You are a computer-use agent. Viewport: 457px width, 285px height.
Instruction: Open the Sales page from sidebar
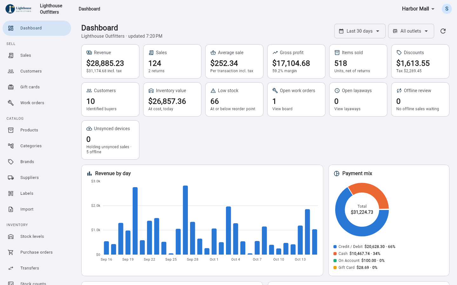[x=37, y=55]
